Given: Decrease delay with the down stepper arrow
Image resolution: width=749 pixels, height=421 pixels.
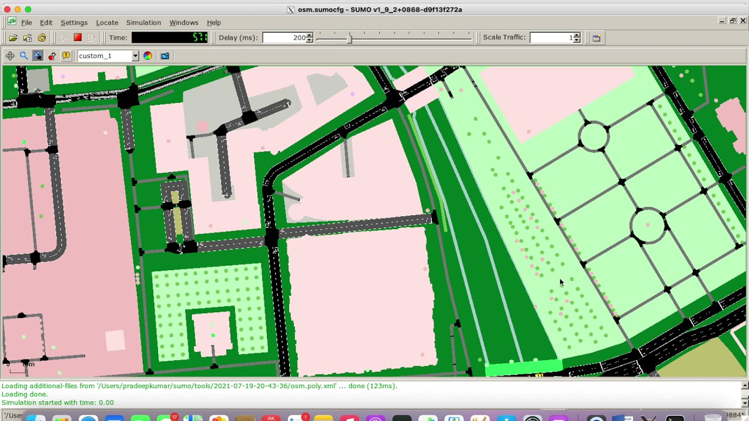Looking at the screenshot, I should (310, 40).
